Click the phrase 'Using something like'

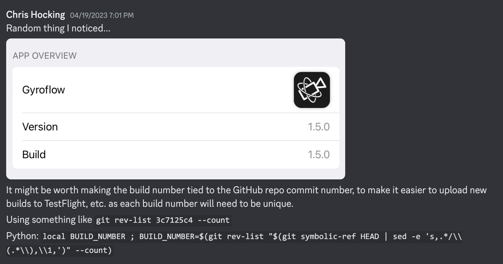pyautogui.click(x=48, y=220)
